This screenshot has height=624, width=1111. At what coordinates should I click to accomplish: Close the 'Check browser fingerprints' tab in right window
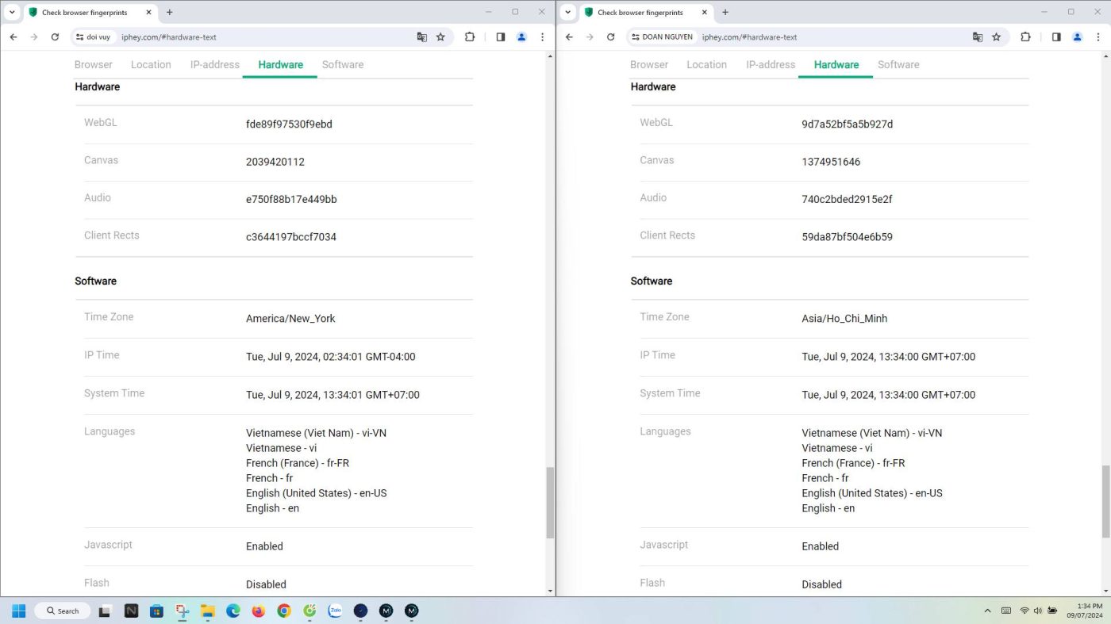pos(704,12)
